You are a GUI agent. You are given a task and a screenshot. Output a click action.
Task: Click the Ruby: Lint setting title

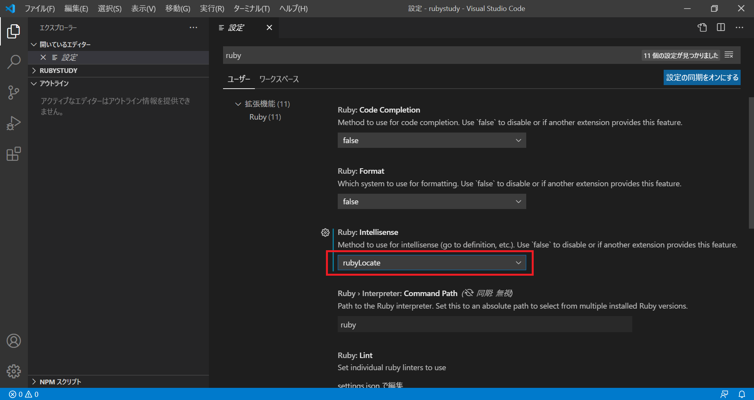click(355, 355)
